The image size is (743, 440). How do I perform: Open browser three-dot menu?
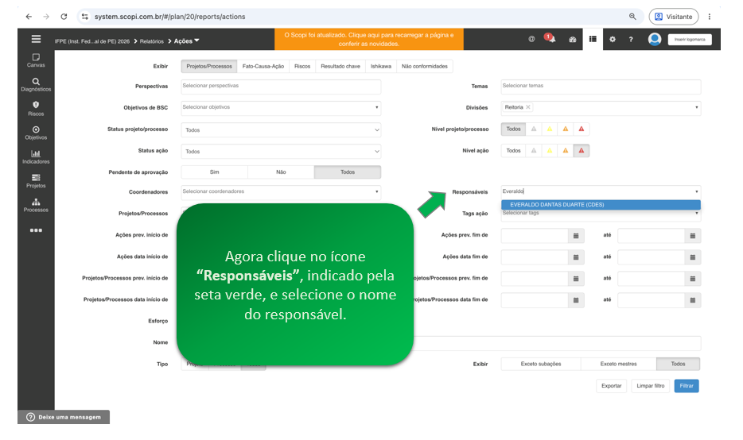(710, 17)
